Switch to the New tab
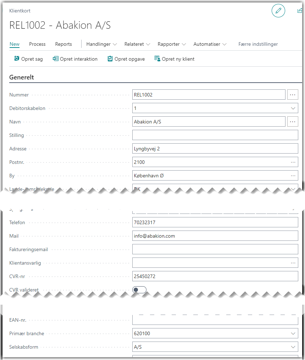The width and height of the screenshot is (305, 360). pyautogui.click(x=15, y=44)
